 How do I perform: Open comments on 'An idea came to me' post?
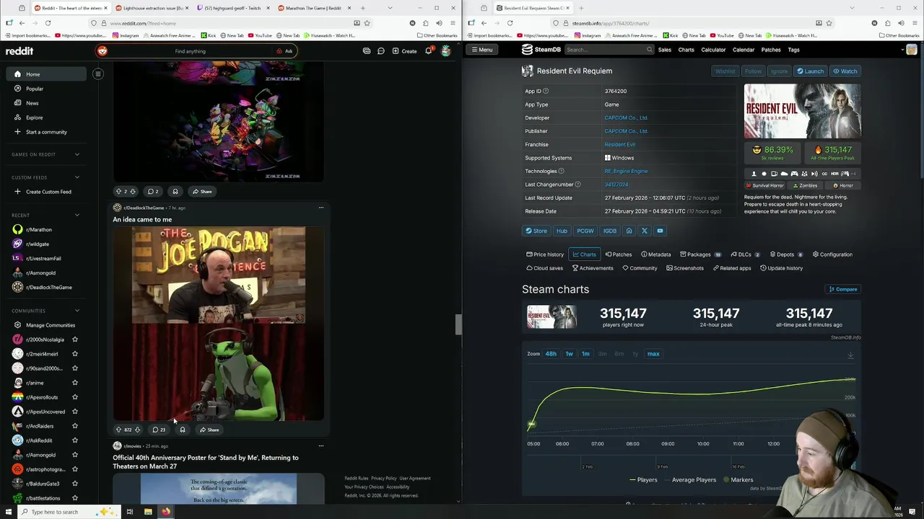(x=159, y=430)
